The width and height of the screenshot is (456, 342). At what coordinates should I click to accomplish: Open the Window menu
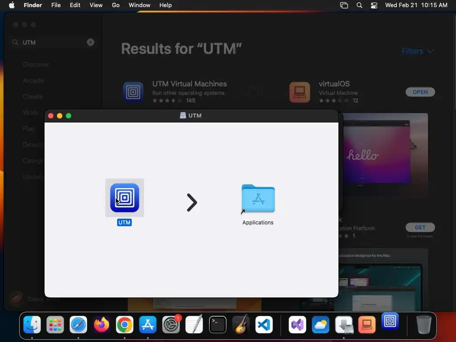139,5
